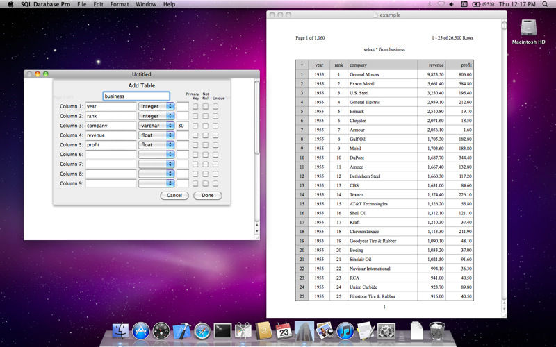Open Column 2 integer type dropdown
The height and width of the screenshot is (347, 556).
click(x=156, y=116)
